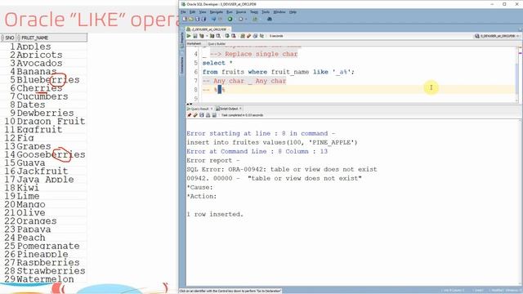523x294 pixels.
Task: Click the SQL Tuning Advisor magnifier icon
Action: tap(218, 36)
